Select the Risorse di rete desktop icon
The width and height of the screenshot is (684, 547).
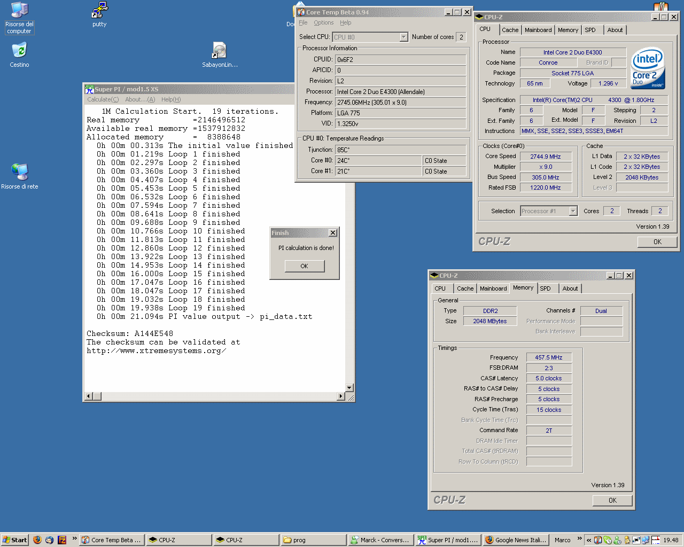click(20, 176)
